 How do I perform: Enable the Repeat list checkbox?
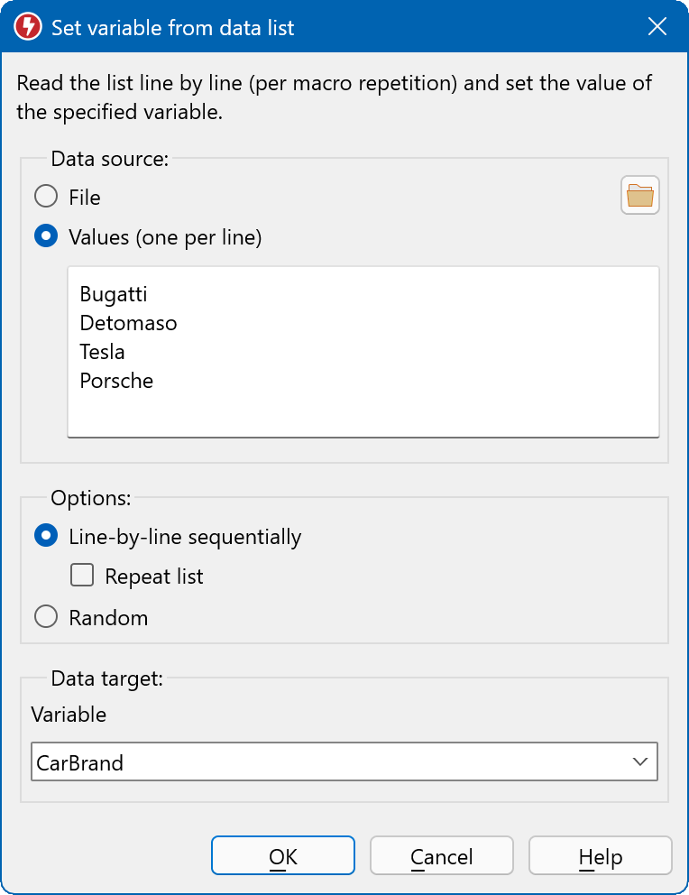click(x=83, y=576)
